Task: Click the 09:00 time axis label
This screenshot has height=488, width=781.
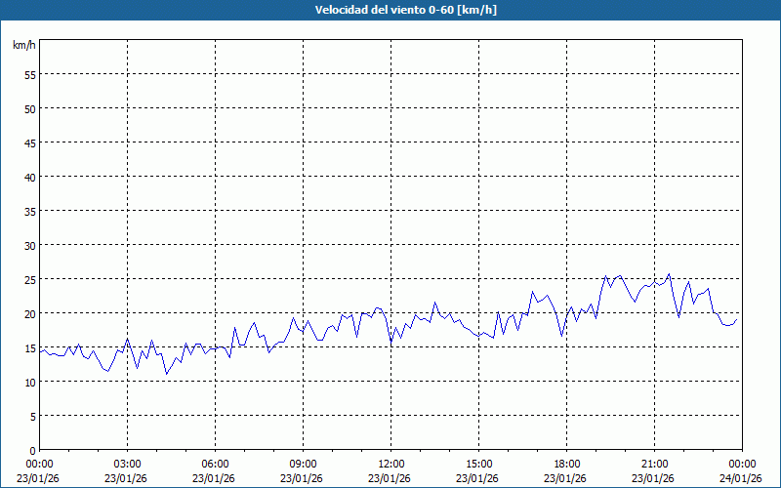Action: click(x=303, y=464)
